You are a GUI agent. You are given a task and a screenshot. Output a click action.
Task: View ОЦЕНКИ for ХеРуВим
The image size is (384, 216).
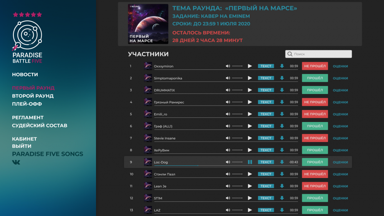[340, 150]
